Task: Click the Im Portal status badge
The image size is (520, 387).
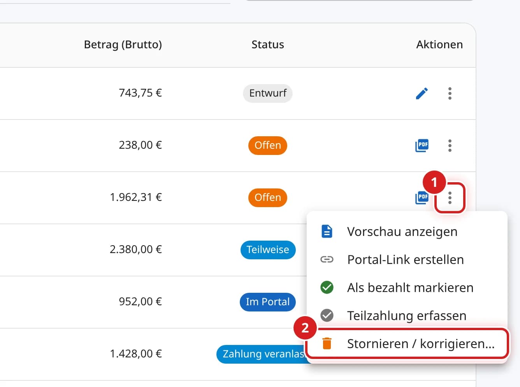Action: click(268, 302)
